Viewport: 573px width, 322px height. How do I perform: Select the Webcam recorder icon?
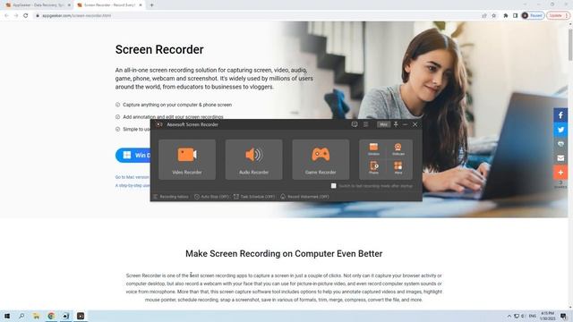(x=398, y=149)
